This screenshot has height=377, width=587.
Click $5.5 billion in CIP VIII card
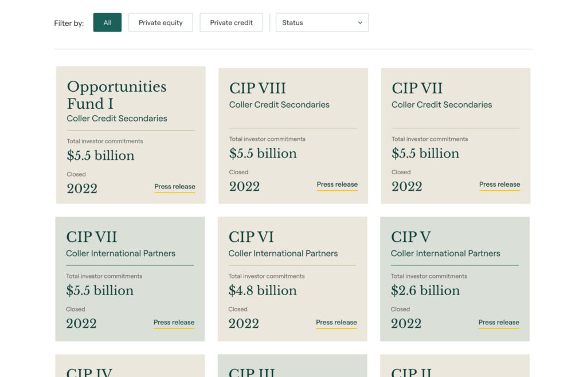click(x=263, y=154)
